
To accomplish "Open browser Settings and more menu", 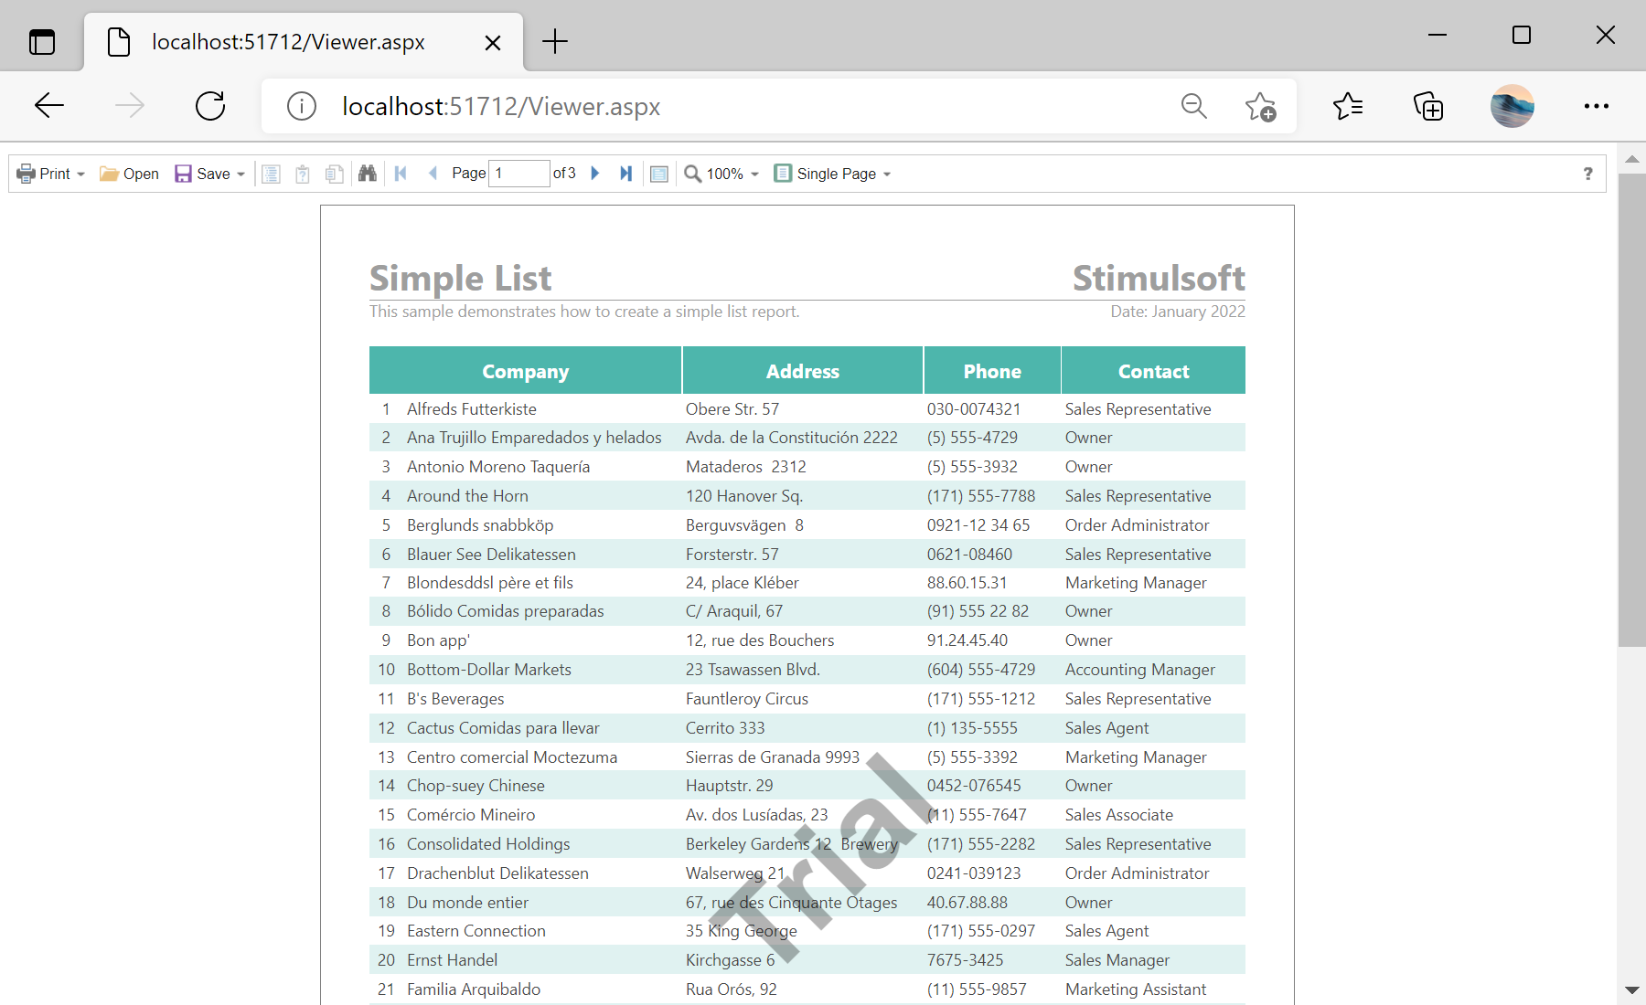I will click(1597, 106).
